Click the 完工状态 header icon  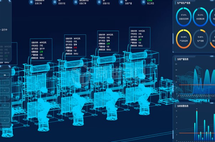click(x=144, y=2)
